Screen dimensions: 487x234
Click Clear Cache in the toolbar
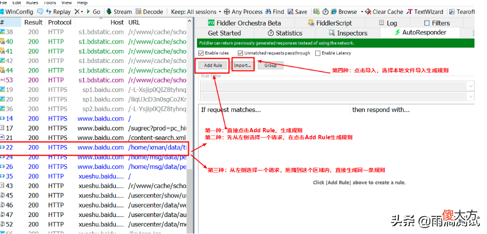tap(384, 12)
